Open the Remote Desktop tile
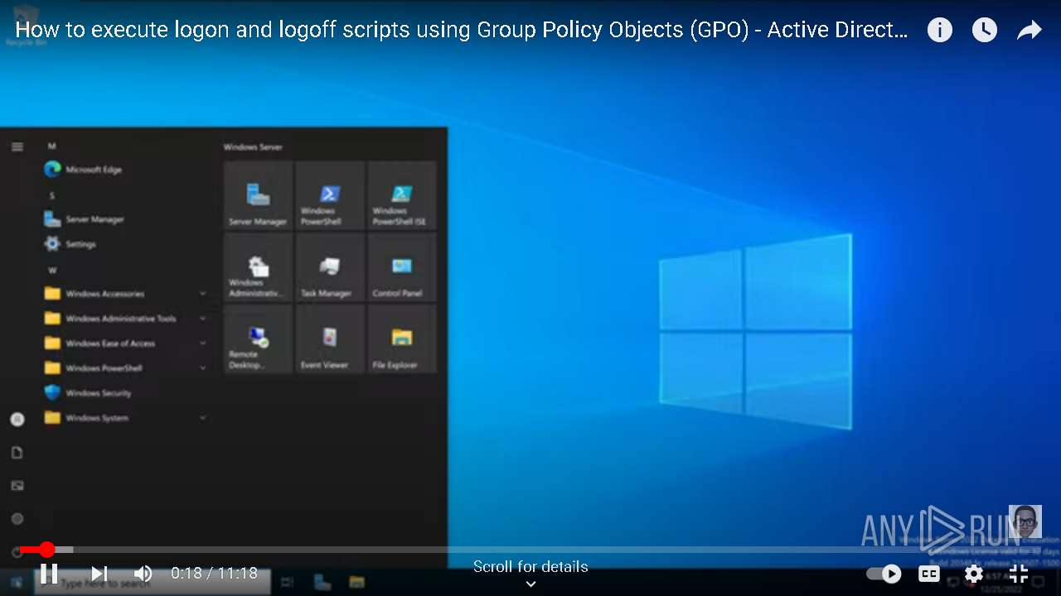Viewport: 1061px width, 596px height. click(x=258, y=339)
